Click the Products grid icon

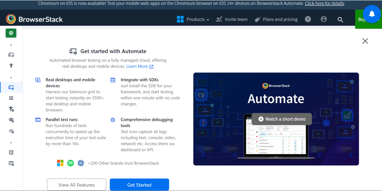(180, 19)
